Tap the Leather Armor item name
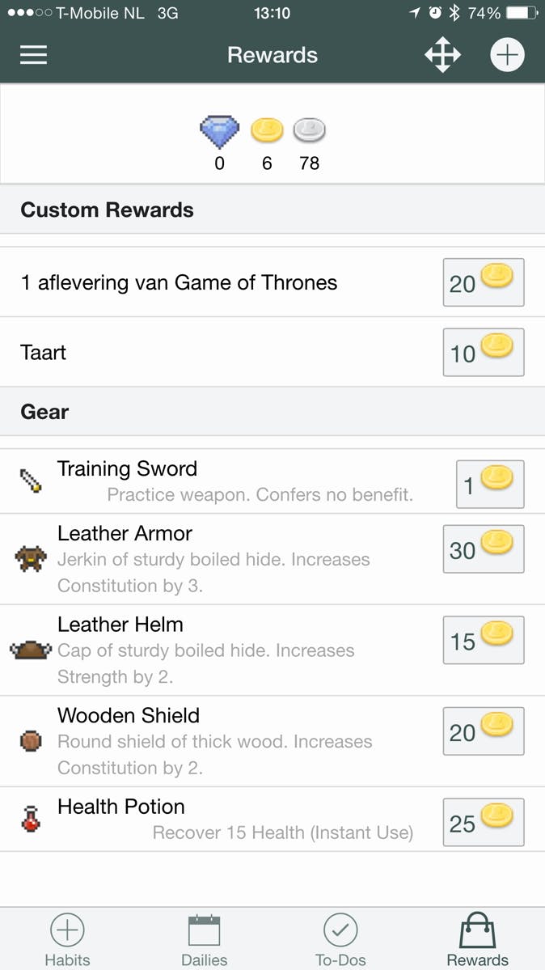Screen dimensions: 545x970 125,534
